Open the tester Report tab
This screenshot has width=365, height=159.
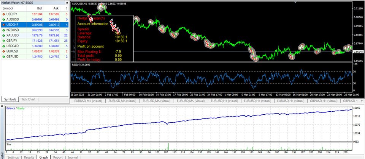pyautogui.click(x=58, y=157)
